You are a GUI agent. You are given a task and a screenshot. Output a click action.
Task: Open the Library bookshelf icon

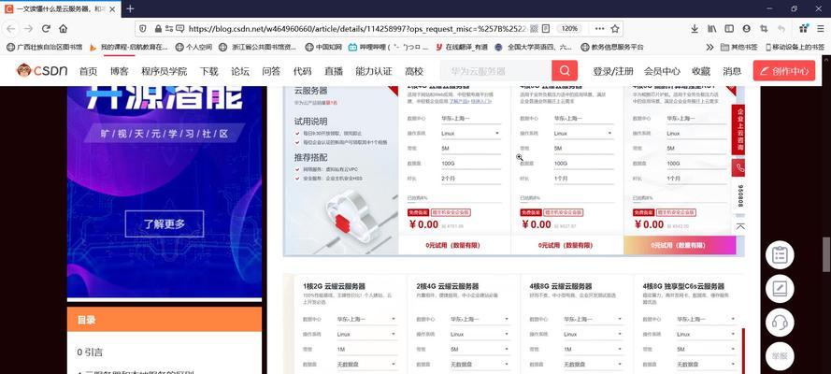click(x=711, y=29)
